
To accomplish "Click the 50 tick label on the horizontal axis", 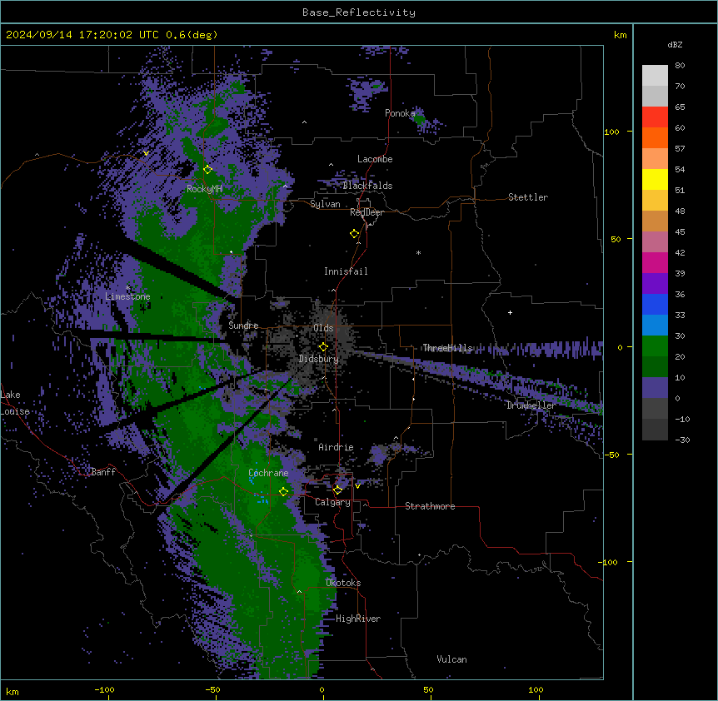I will pos(428,689).
